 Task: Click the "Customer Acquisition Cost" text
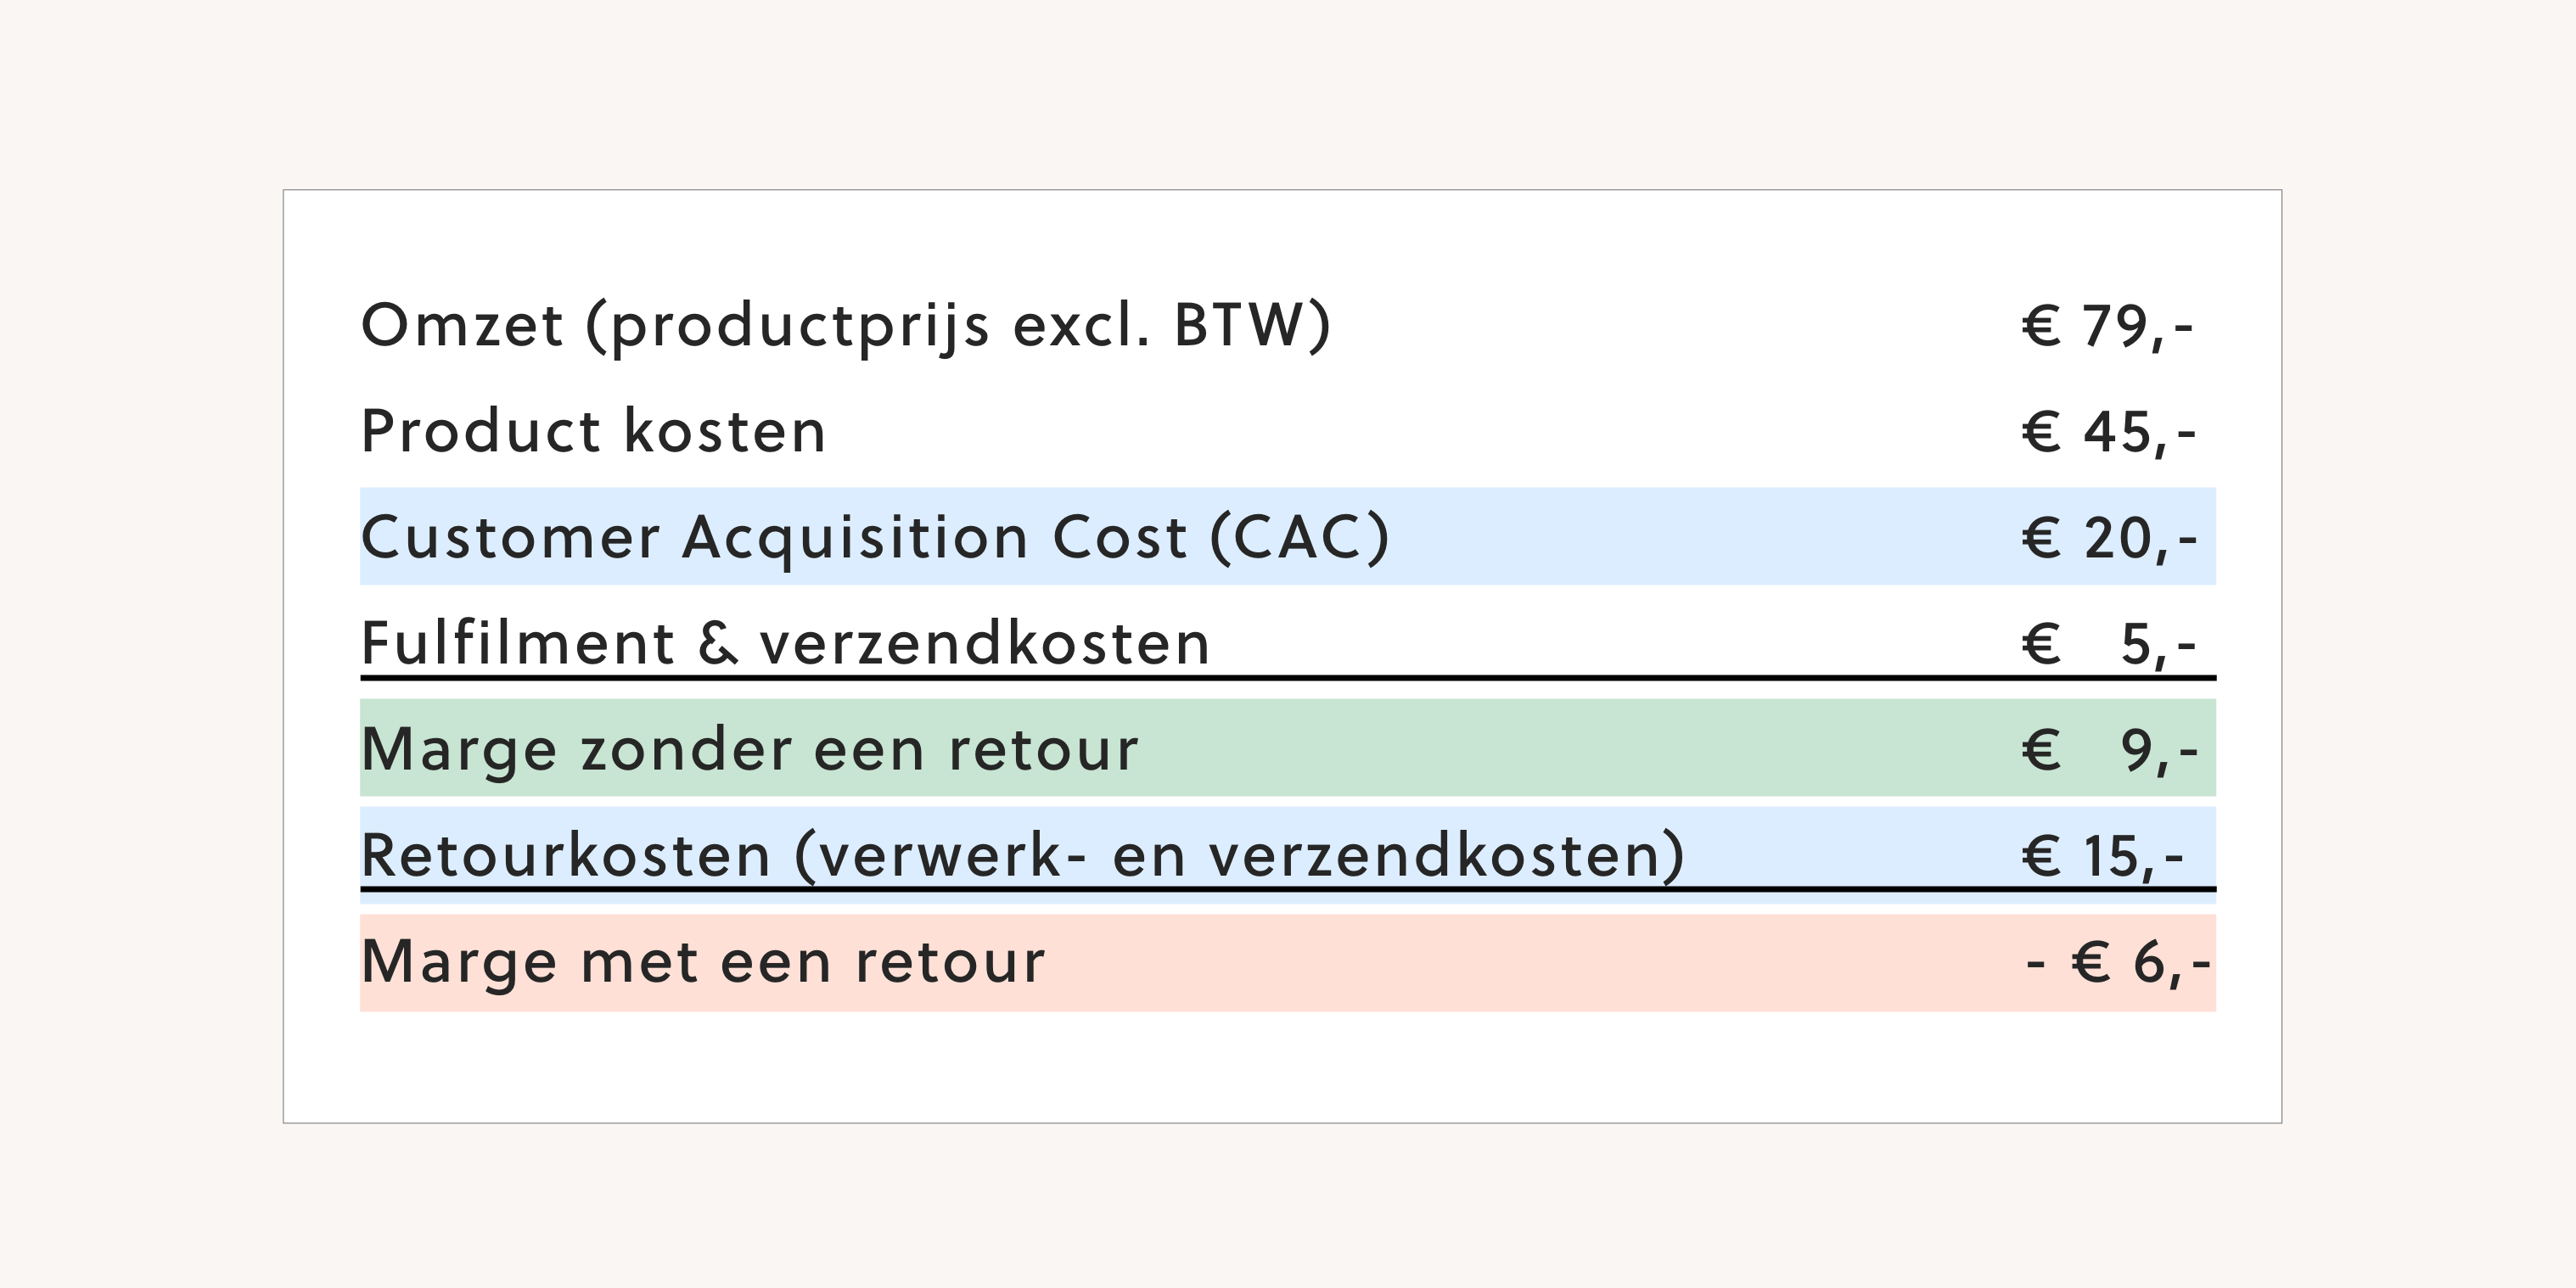point(774,537)
